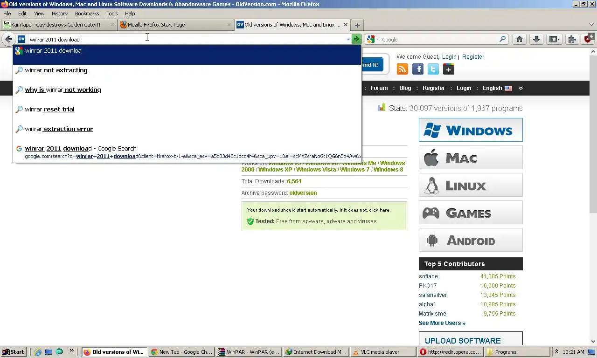This screenshot has height=358, width=597.
Task: Click the Upload Software box
Action: coord(471,339)
